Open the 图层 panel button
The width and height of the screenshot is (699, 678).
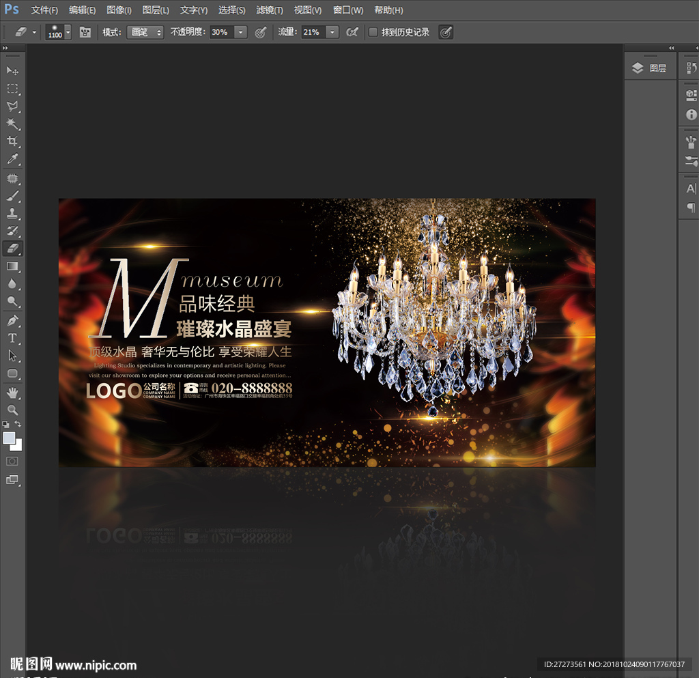649,68
